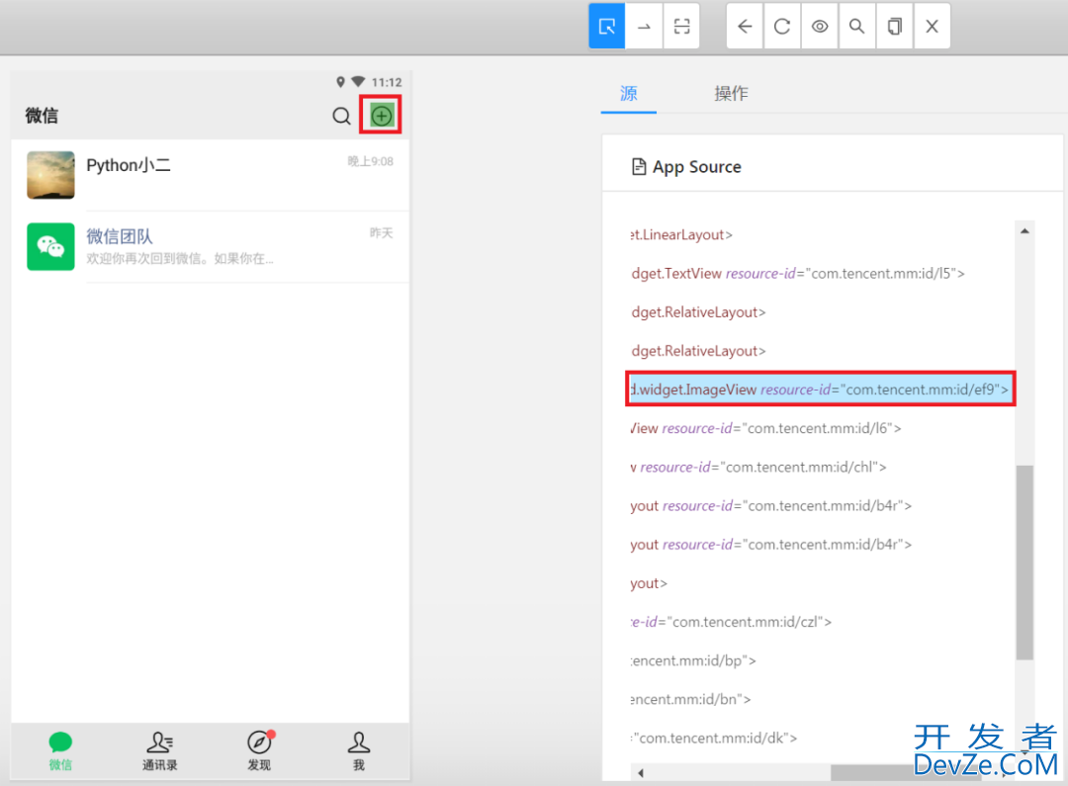Activate the select elements mode icon
The height and width of the screenshot is (786, 1068).
click(x=607, y=27)
